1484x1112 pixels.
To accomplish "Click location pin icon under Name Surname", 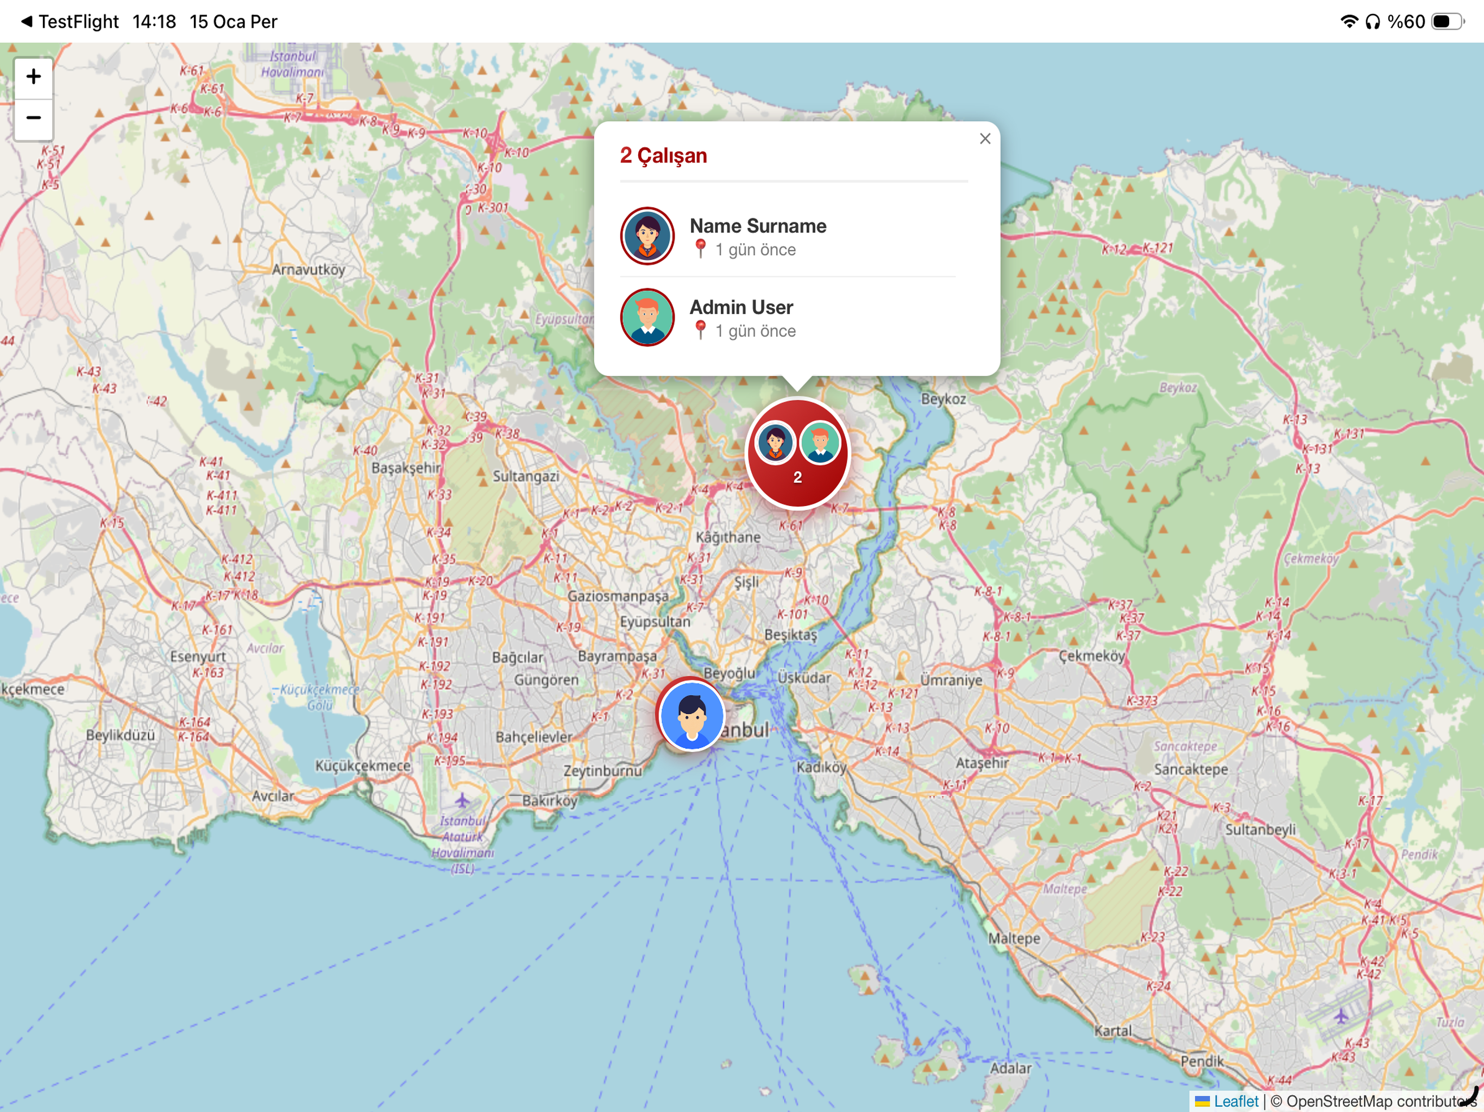I will [700, 249].
